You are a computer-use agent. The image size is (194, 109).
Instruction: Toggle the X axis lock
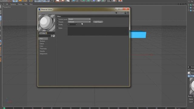click(37, 1)
